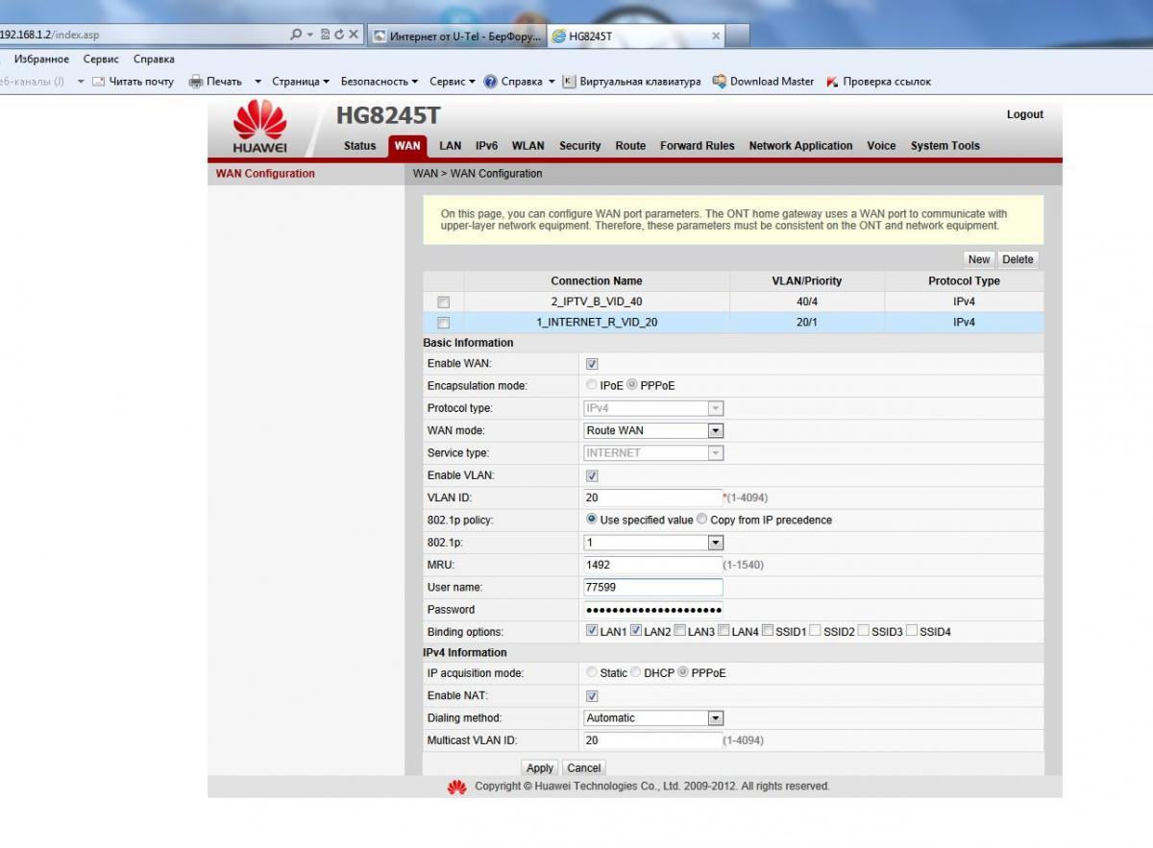Viewport: 1153px width, 848px height.
Task: Click the Huawei logo in header
Action: pos(259,127)
